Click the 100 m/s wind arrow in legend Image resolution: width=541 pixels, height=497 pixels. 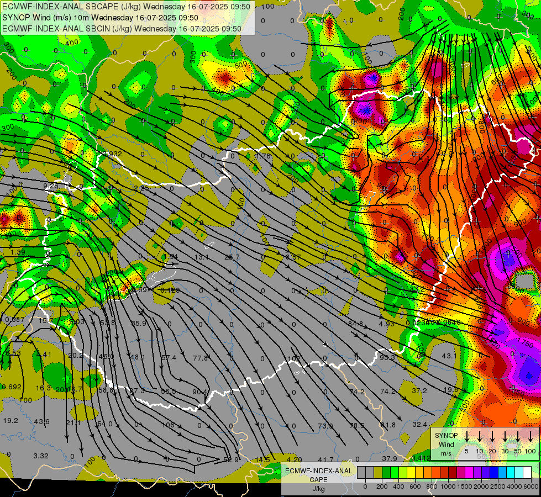coord(531,437)
